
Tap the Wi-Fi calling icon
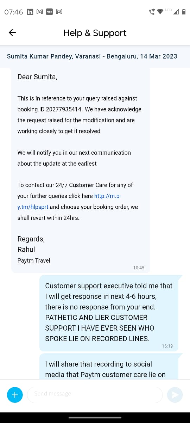pyautogui.click(x=152, y=12)
